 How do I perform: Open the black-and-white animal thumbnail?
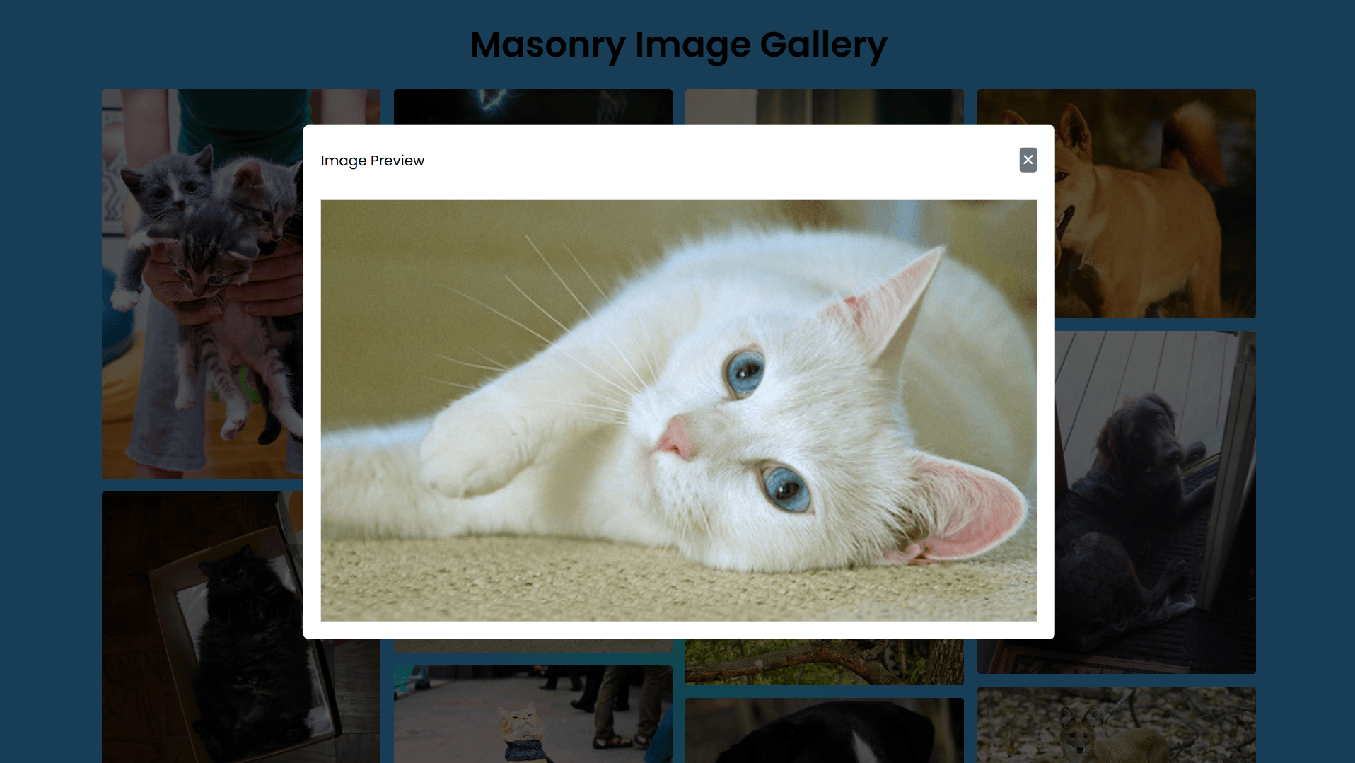tap(824, 730)
